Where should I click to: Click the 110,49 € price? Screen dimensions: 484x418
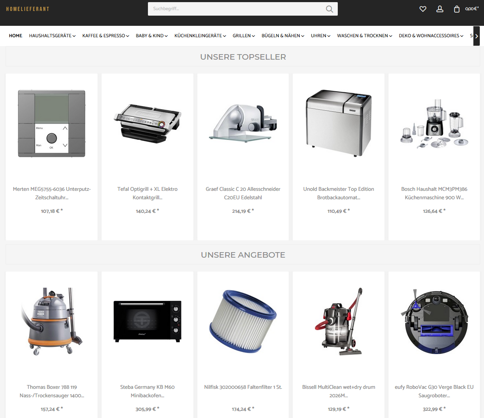(339, 211)
